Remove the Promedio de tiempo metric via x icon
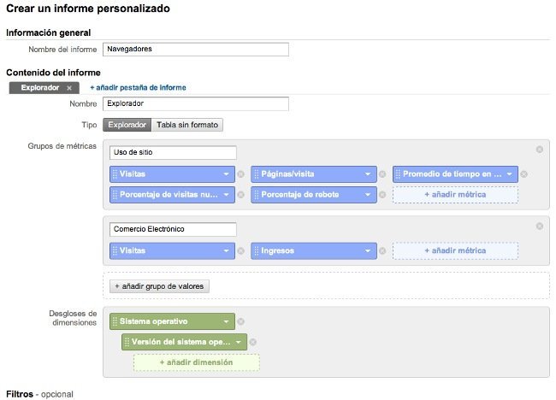 coord(523,174)
